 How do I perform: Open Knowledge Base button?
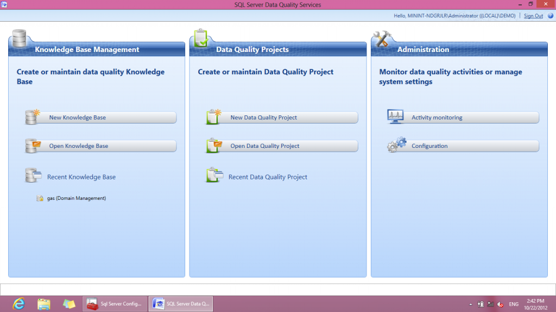(100, 146)
